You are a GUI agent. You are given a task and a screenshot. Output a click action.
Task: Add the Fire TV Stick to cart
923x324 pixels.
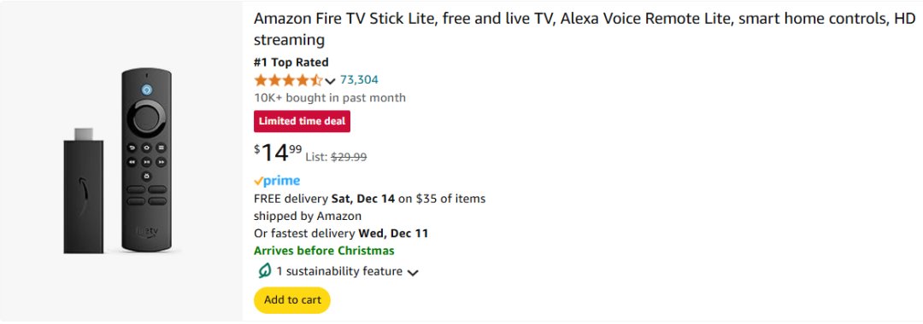click(292, 300)
